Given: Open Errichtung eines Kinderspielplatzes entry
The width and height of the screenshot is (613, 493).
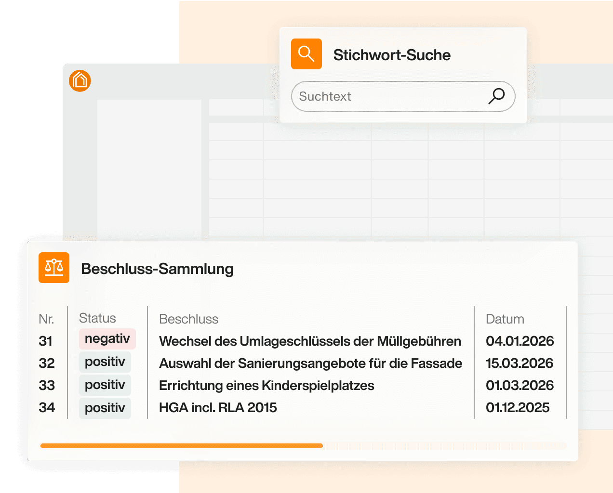Looking at the screenshot, I should click(267, 386).
